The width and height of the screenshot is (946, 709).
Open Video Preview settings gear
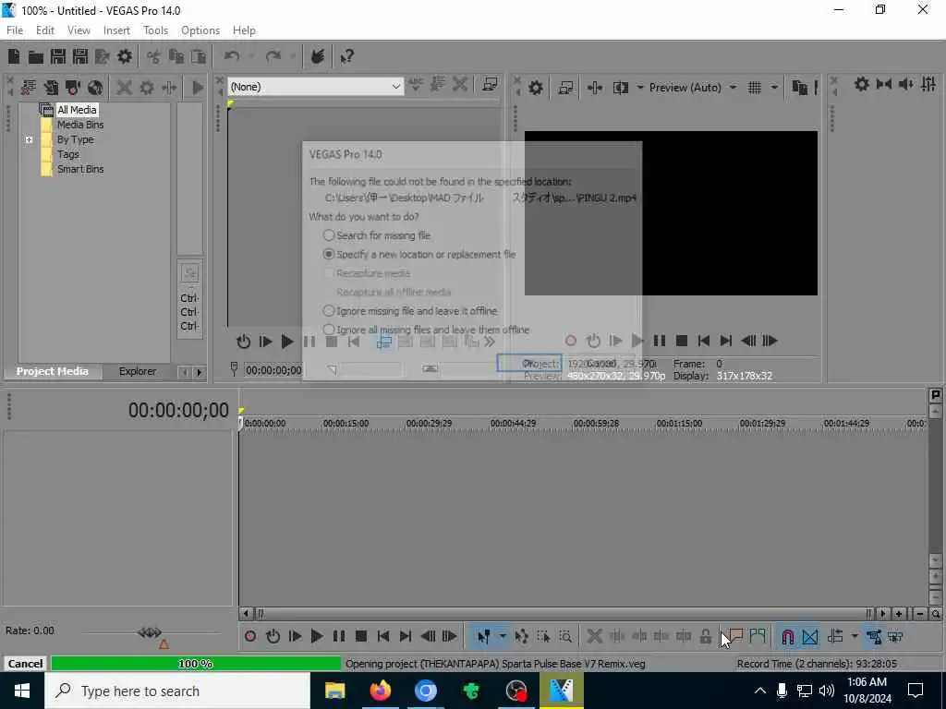(x=536, y=88)
